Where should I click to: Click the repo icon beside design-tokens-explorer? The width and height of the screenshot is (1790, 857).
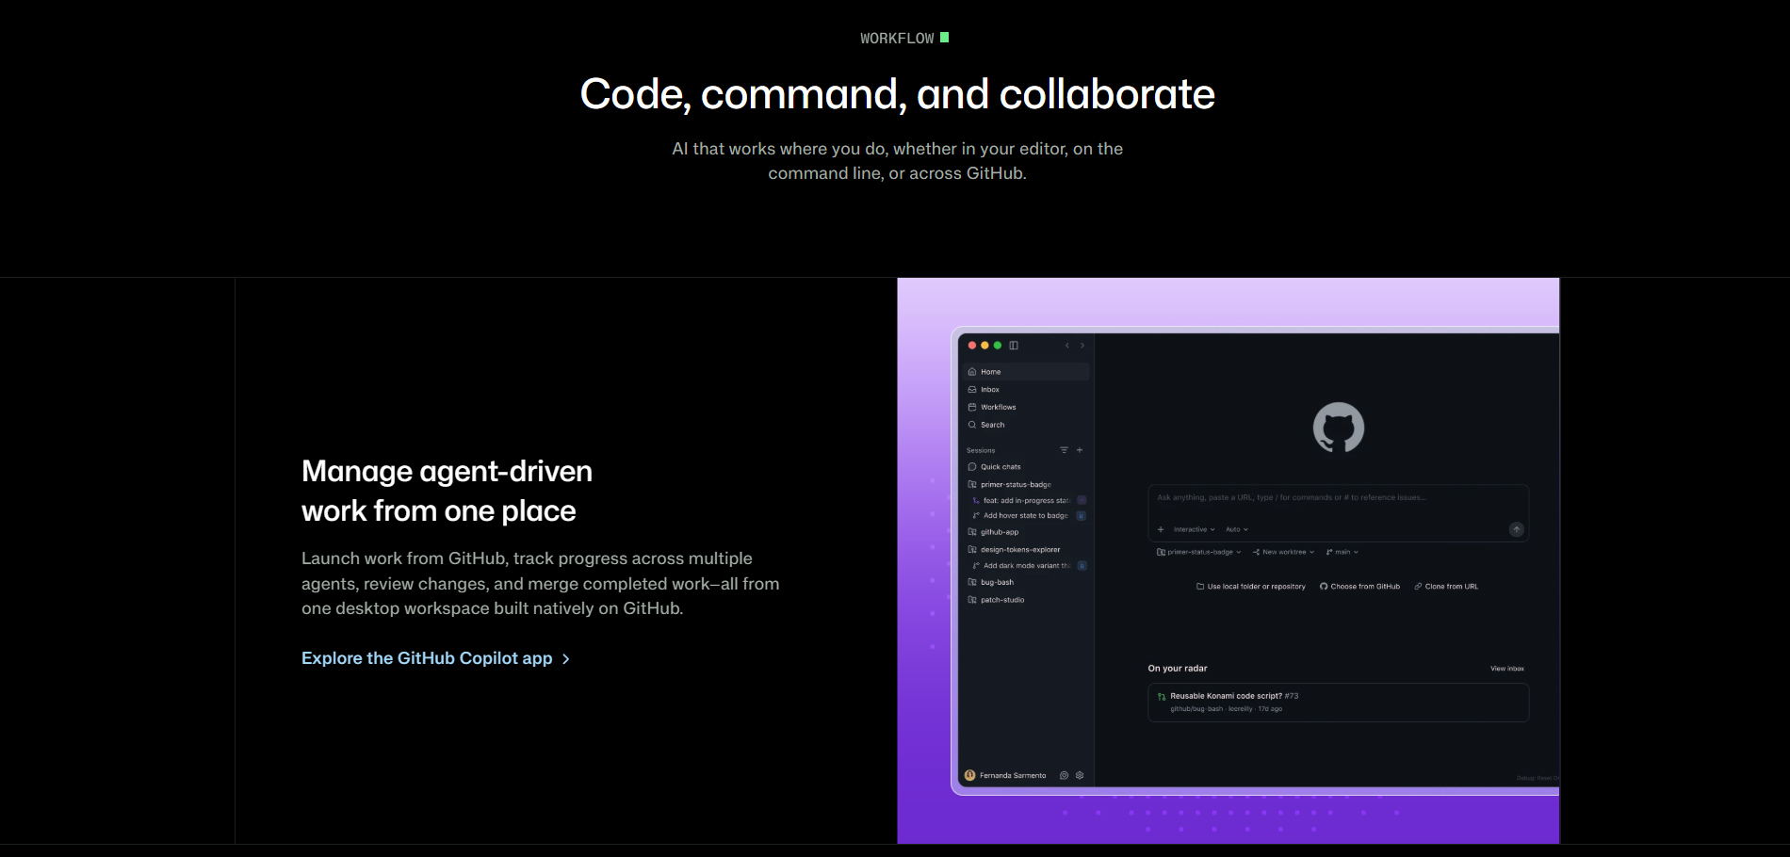(x=972, y=550)
